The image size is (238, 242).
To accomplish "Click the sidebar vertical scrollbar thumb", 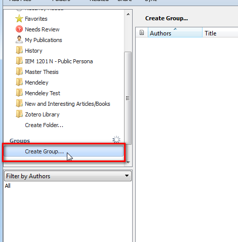I will (x=128, y=98).
